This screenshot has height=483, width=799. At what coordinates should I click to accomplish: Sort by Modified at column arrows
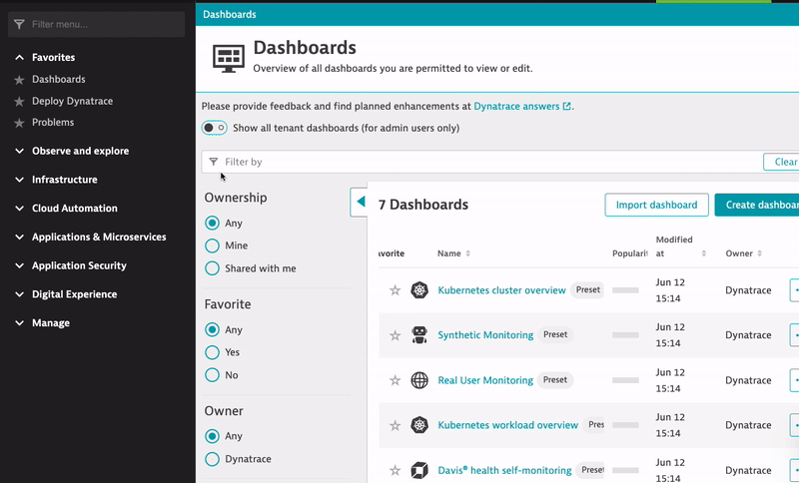(x=704, y=253)
